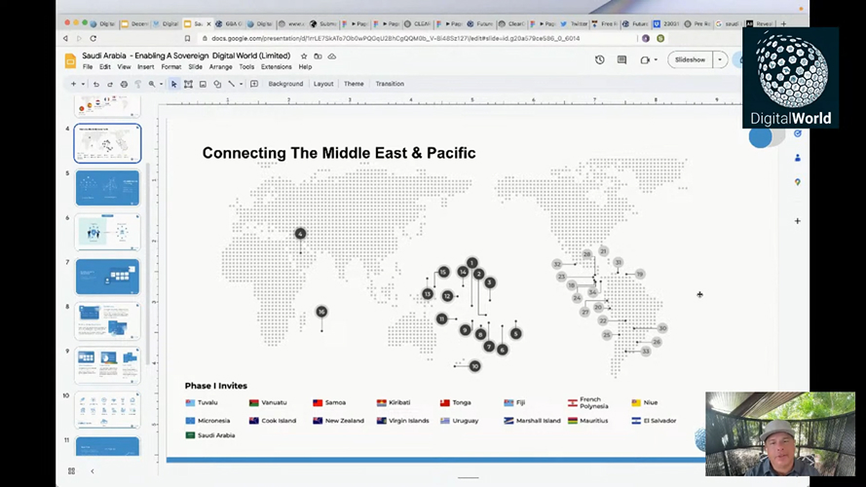Open the new slide layout dropdown arrow
This screenshot has height=487, width=866.
point(83,84)
